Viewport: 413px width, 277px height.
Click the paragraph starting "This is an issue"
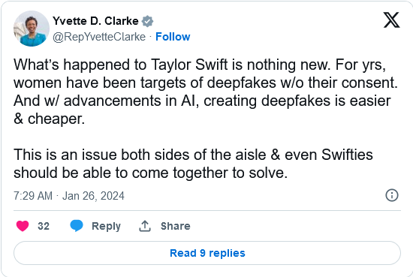click(x=193, y=164)
